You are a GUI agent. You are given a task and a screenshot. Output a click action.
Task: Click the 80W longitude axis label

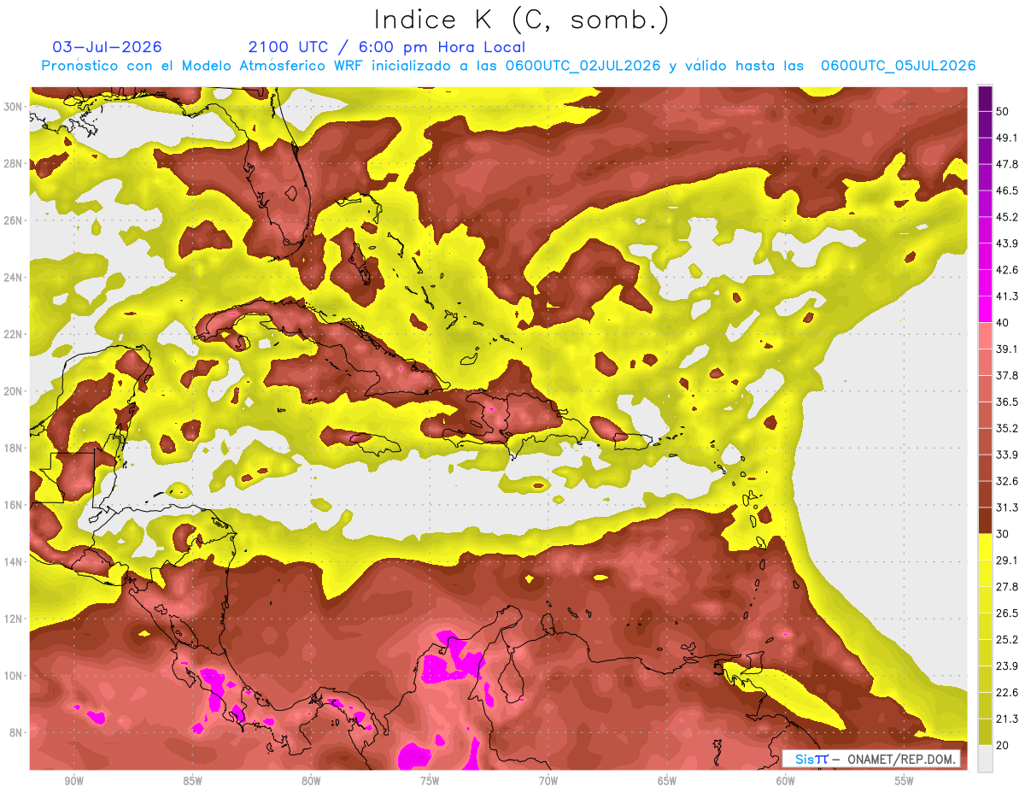(311, 781)
